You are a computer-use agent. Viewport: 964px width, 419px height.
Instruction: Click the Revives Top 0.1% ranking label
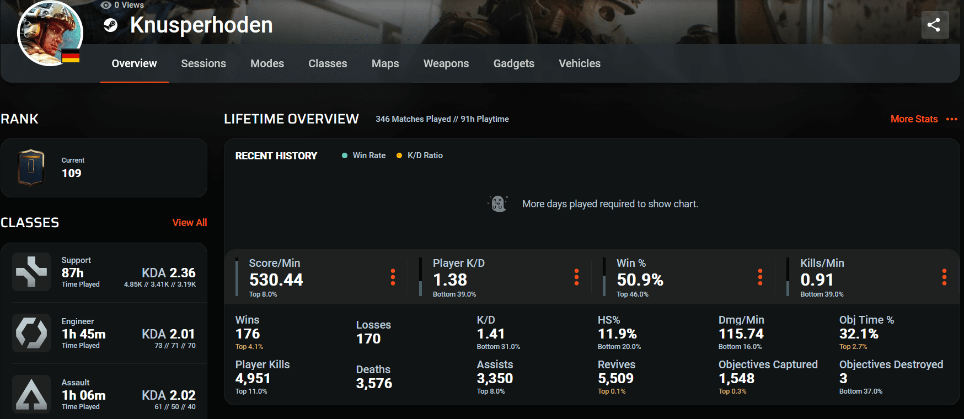pyautogui.click(x=612, y=391)
